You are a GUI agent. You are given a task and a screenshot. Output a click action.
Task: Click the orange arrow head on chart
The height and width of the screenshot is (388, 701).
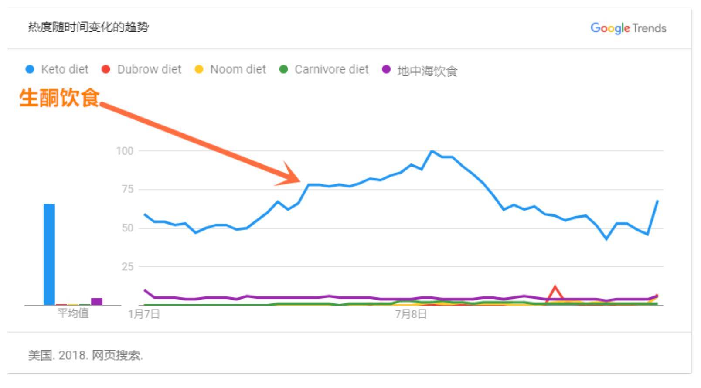click(289, 175)
